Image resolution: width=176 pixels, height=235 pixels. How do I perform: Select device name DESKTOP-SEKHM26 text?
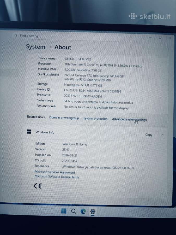[78, 59]
